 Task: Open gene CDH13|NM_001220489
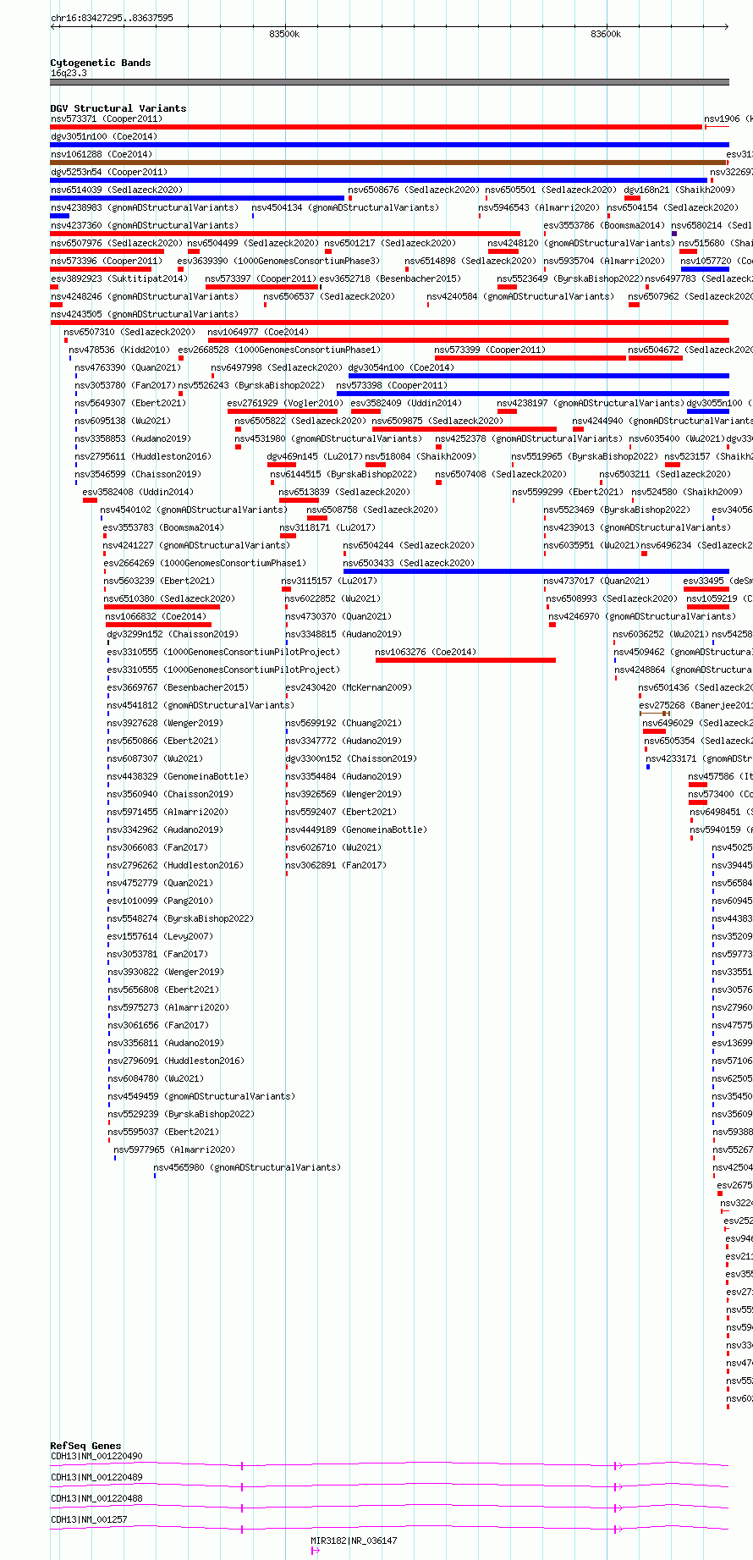click(96, 1477)
